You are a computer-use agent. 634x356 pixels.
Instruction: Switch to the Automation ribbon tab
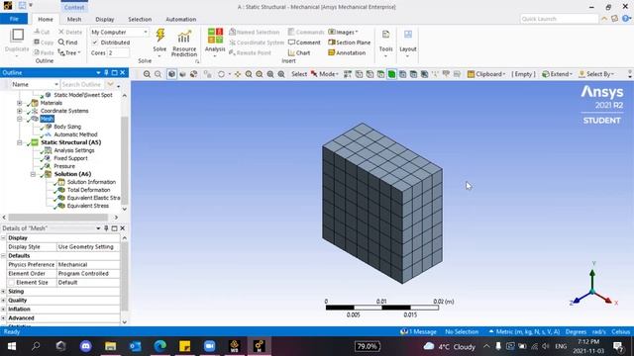(180, 20)
